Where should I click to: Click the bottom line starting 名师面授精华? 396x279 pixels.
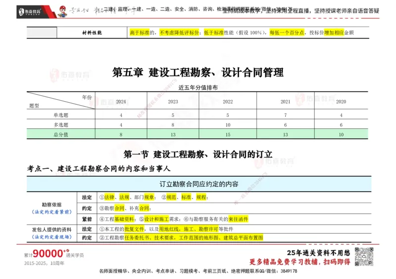198,271
